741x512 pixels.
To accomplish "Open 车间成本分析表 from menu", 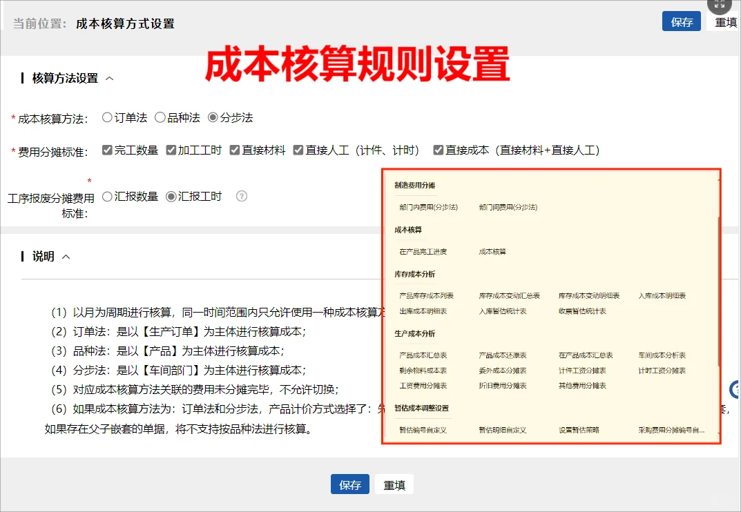I will [662, 355].
